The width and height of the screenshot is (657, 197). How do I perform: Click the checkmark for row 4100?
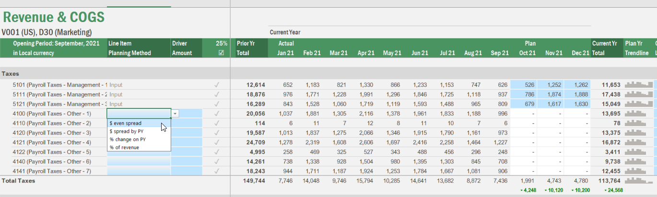pos(217,114)
